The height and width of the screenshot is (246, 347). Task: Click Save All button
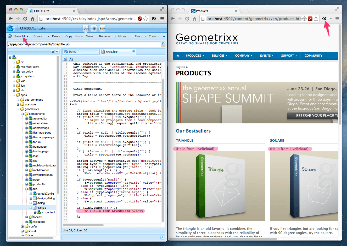pos(19,37)
